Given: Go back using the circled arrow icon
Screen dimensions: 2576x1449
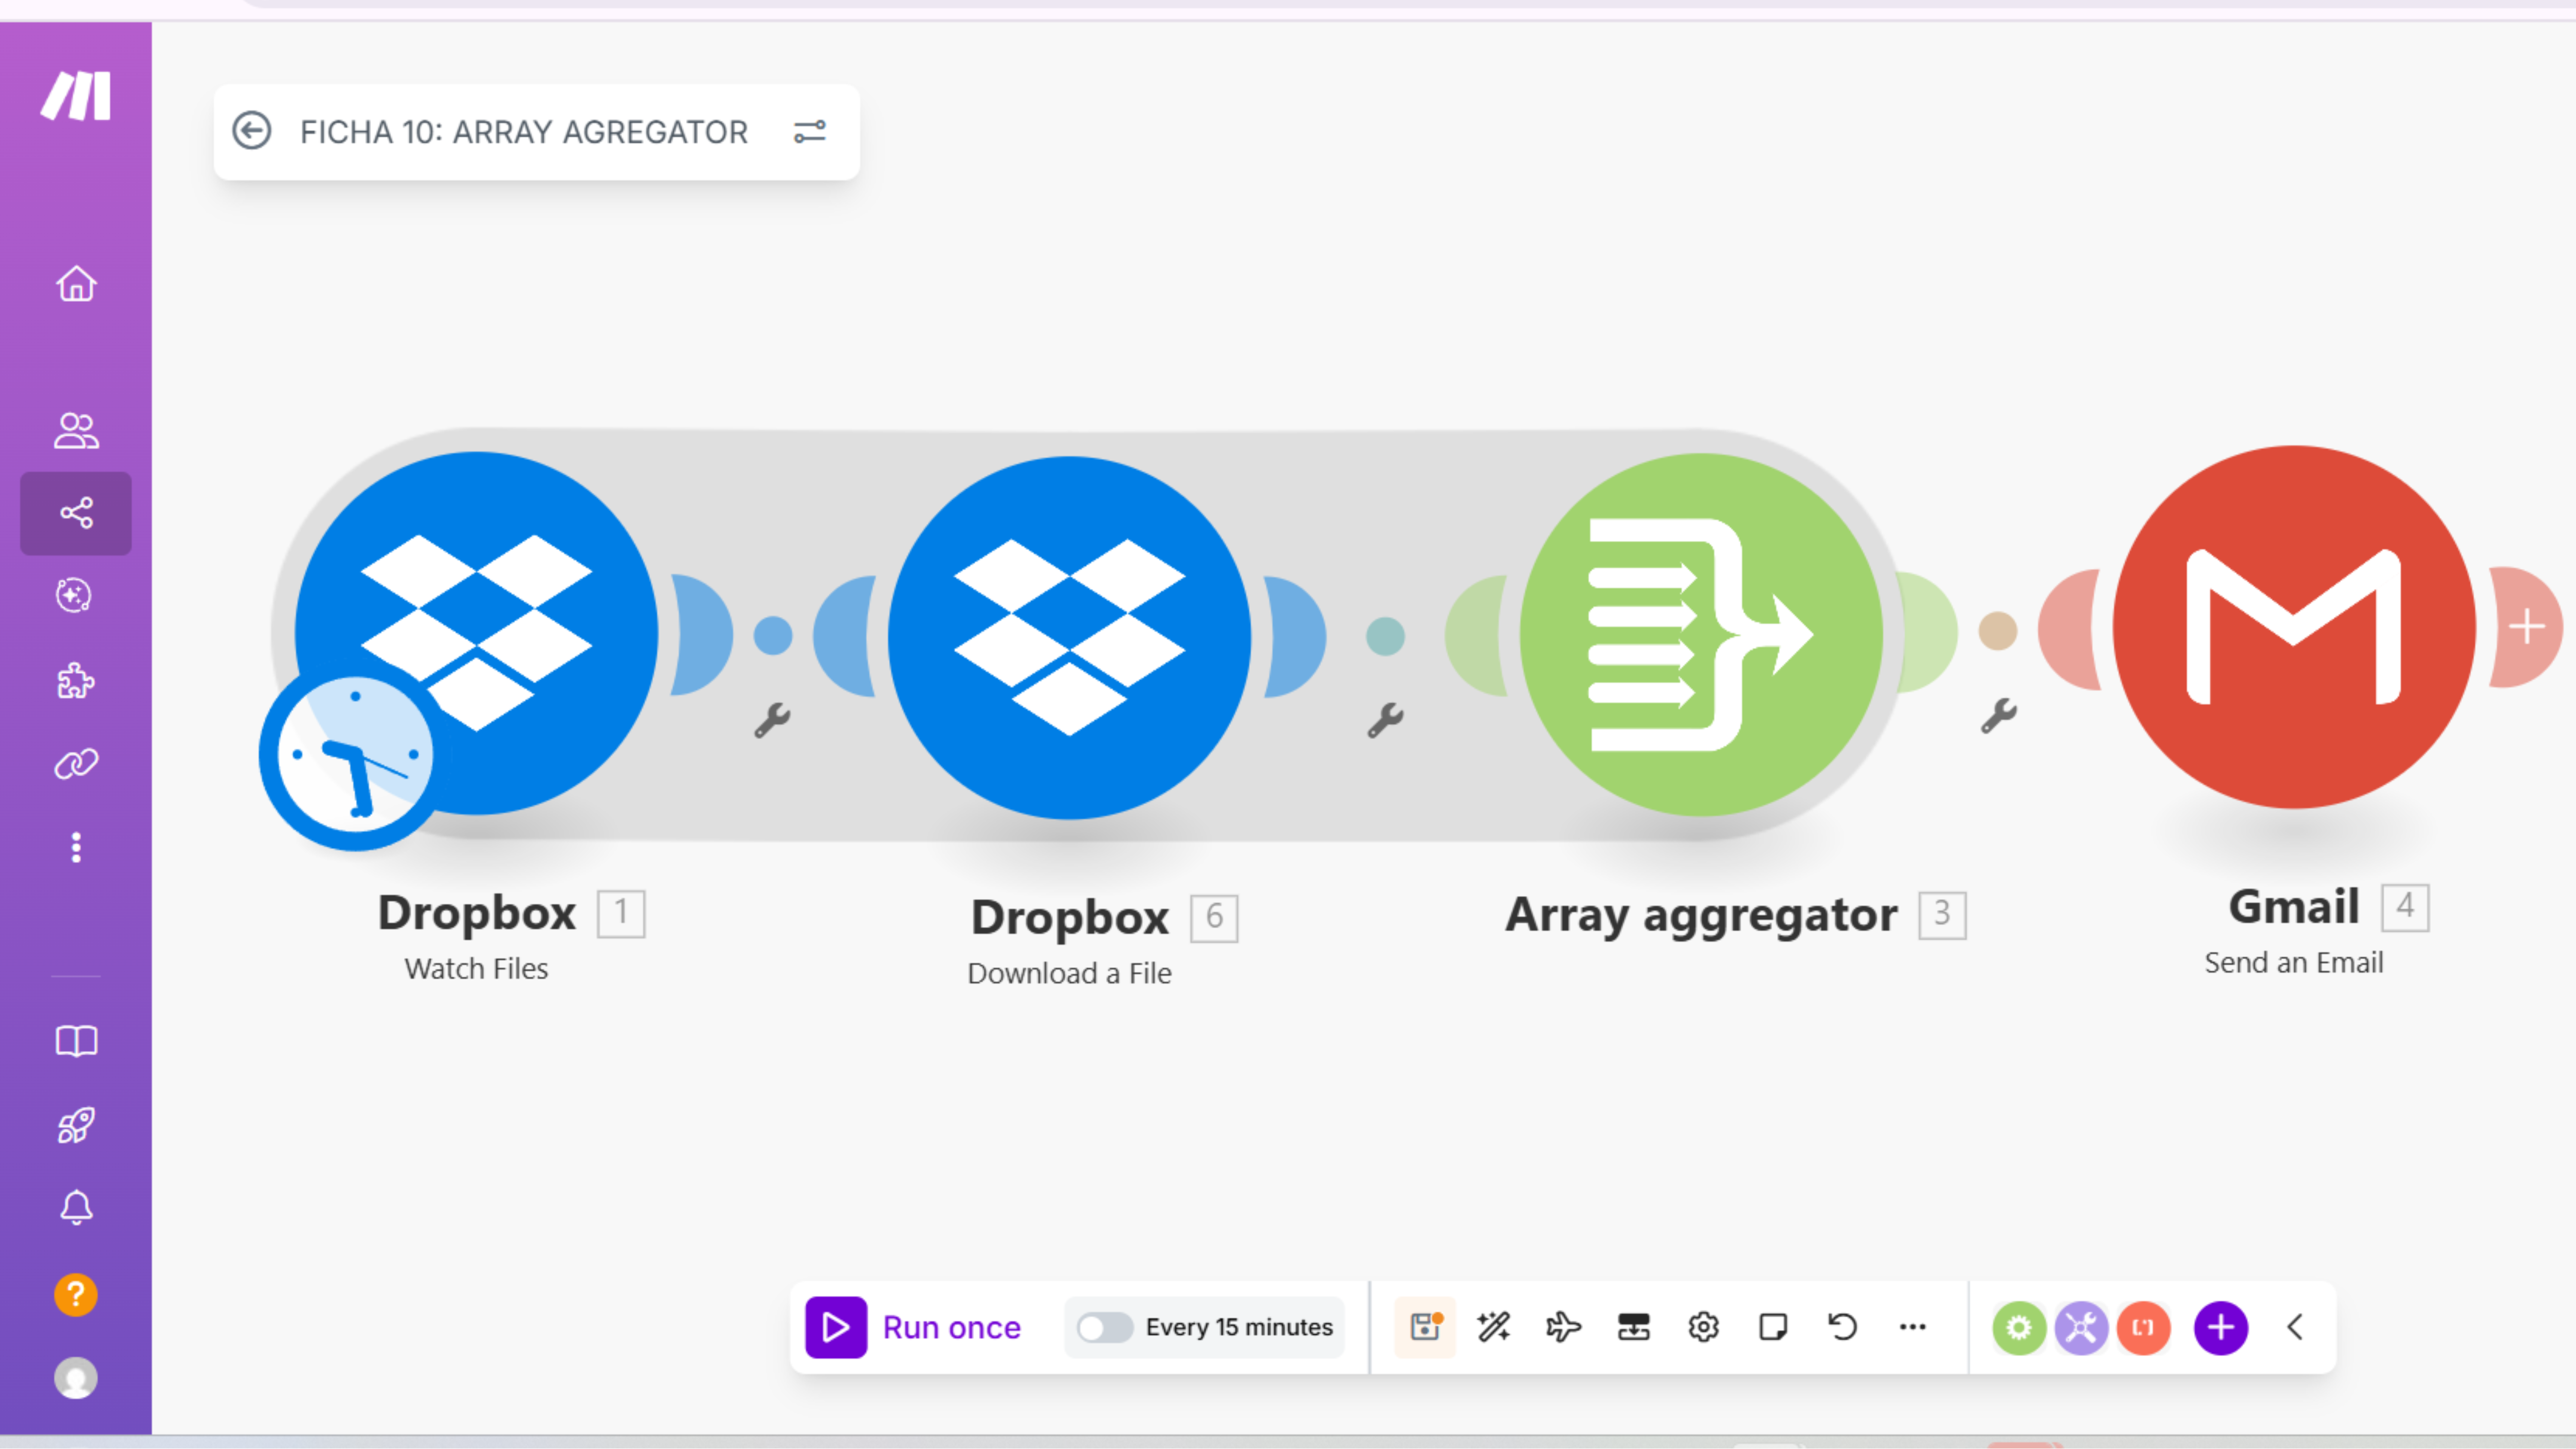Looking at the screenshot, I should pyautogui.click(x=252, y=131).
